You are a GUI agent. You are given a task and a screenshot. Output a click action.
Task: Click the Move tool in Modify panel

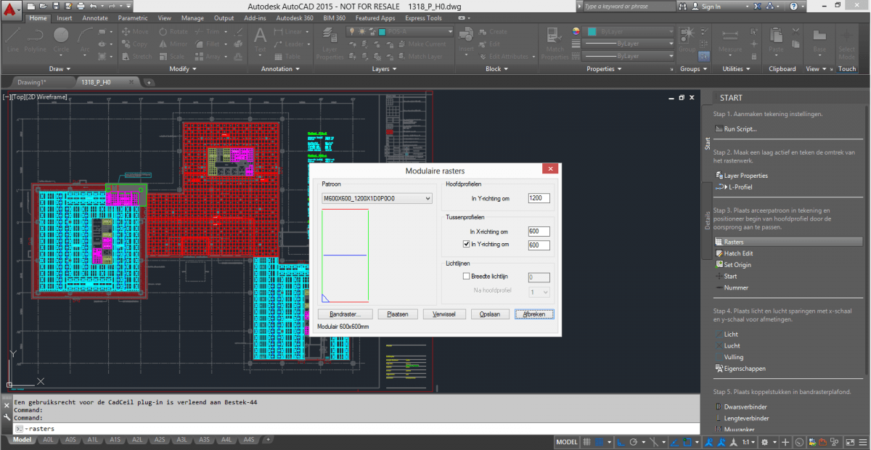[135, 32]
